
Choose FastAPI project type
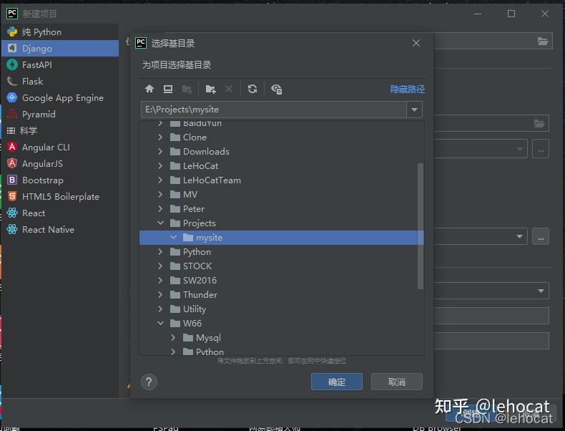coord(60,65)
